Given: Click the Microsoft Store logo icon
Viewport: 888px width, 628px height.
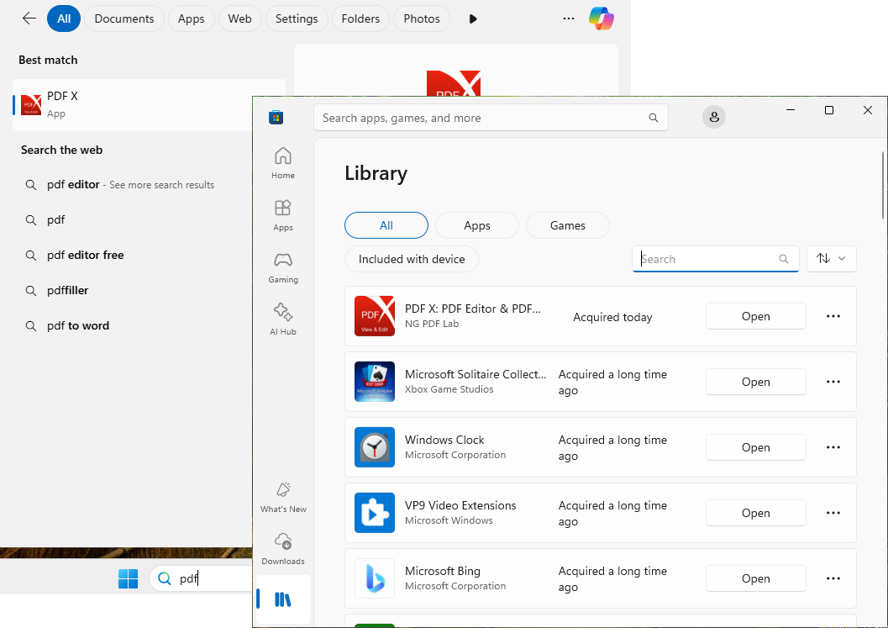Looking at the screenshot, I should tap(276, 118).
